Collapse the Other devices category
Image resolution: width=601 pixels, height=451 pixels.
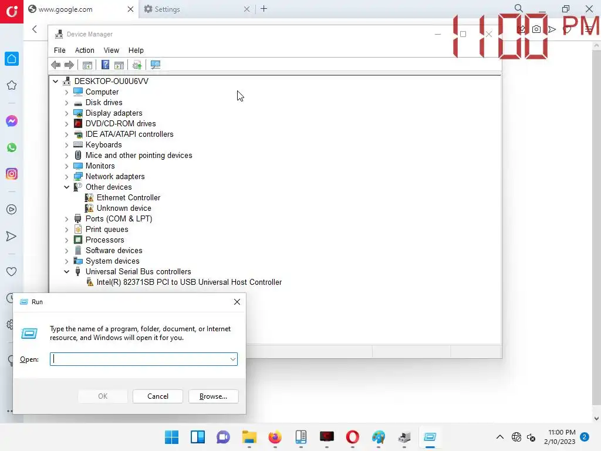(67, 187)
